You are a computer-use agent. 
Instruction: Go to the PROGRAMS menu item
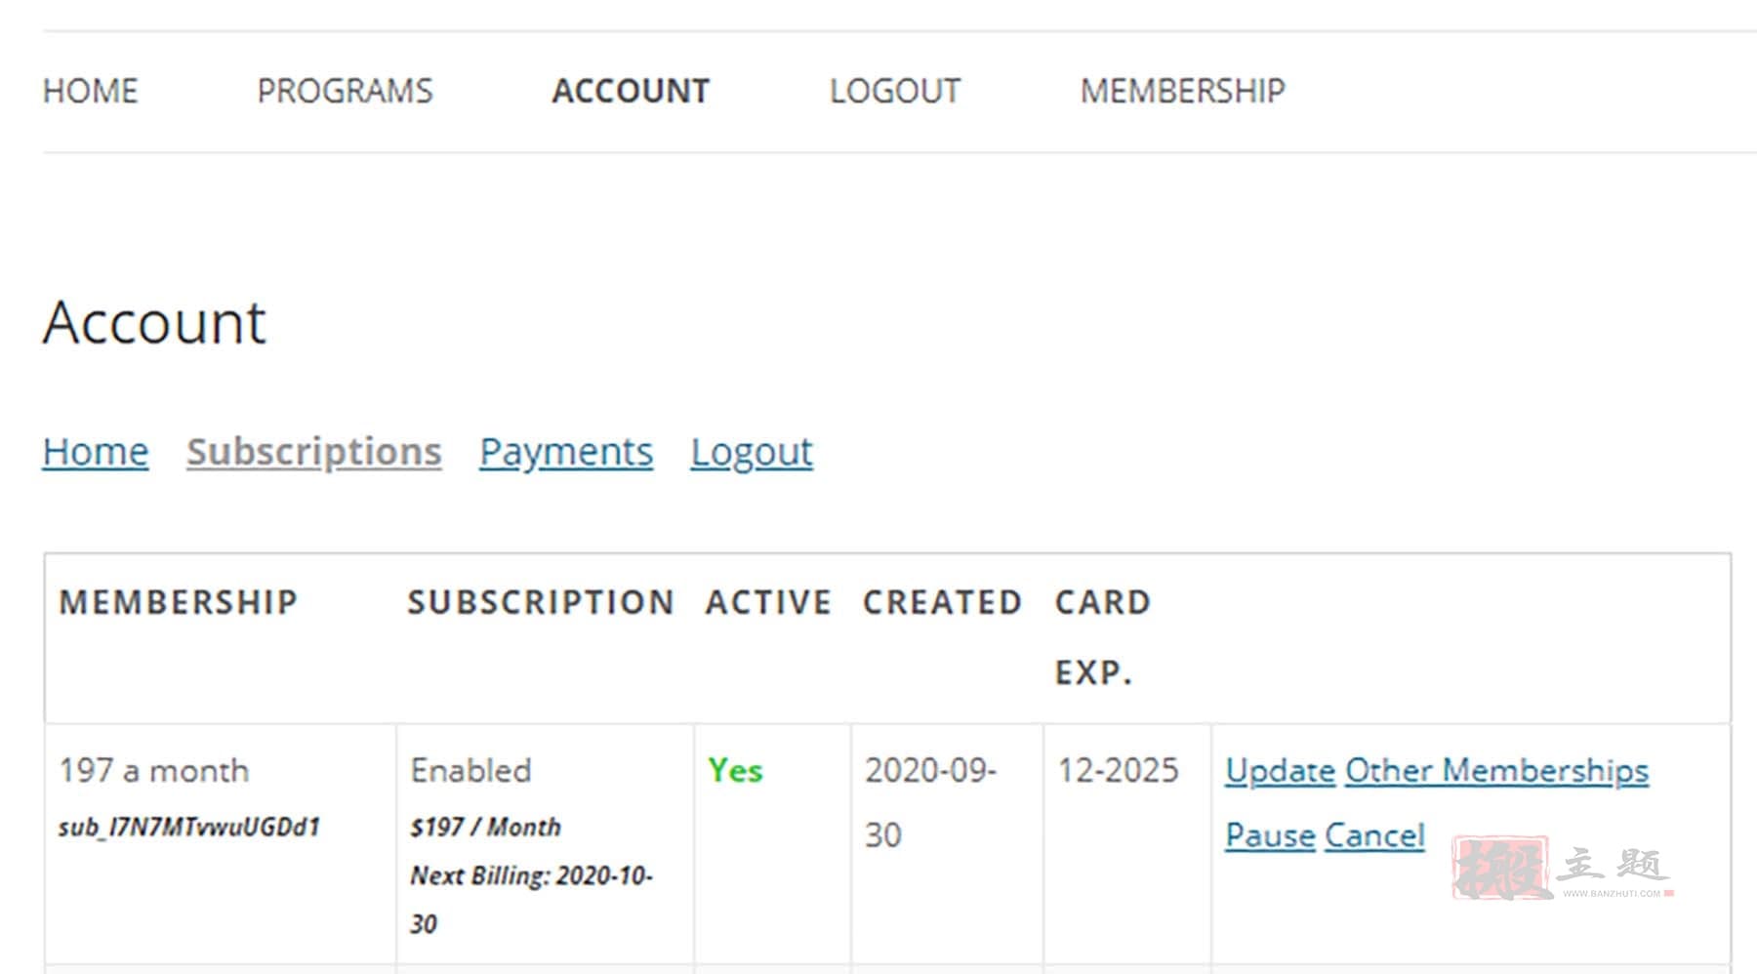(345, 91)
